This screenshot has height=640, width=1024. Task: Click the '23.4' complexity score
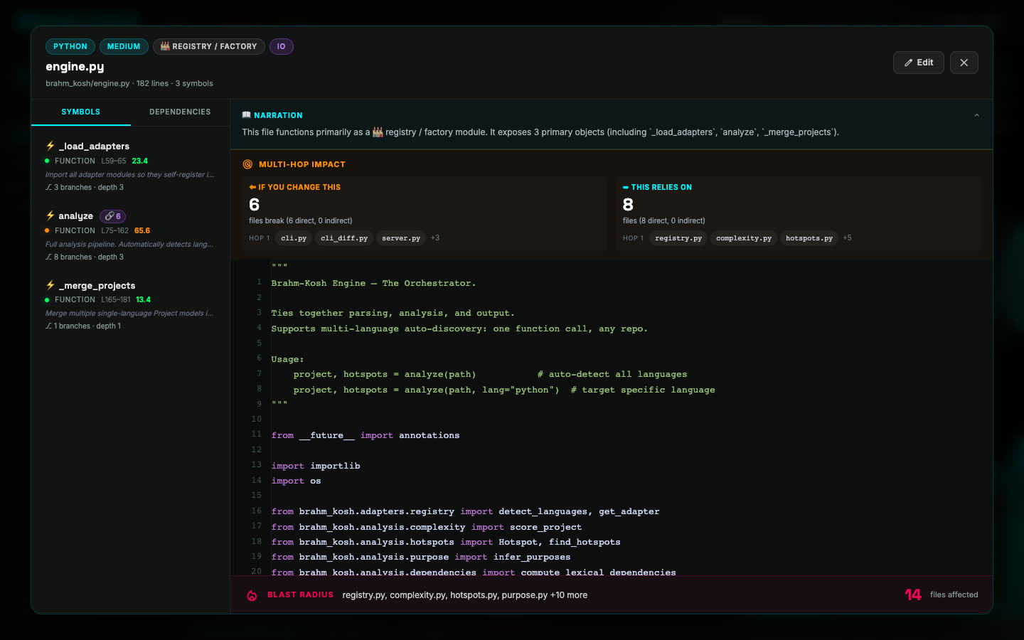(x=140, y=161)
